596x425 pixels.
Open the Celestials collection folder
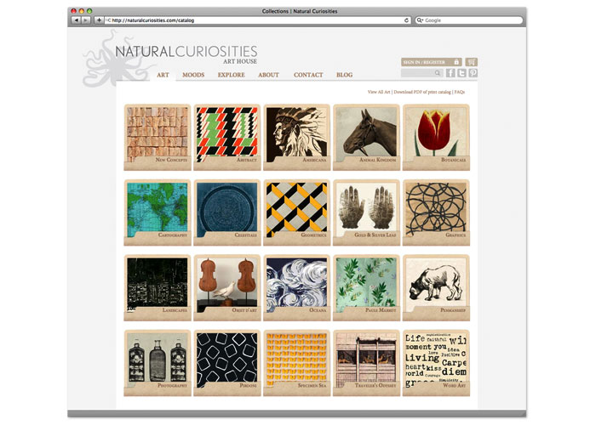(227, 212)
